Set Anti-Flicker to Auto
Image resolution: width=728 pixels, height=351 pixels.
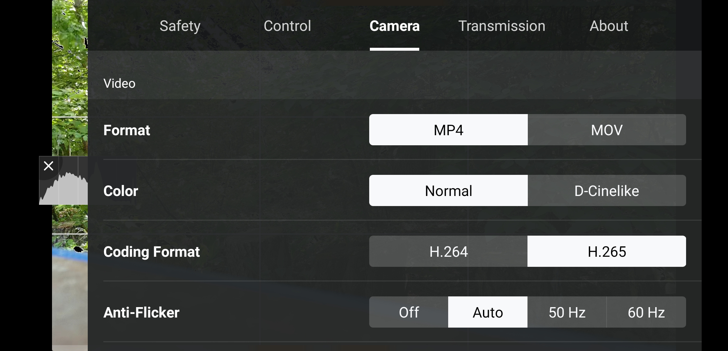click(488, 312)
